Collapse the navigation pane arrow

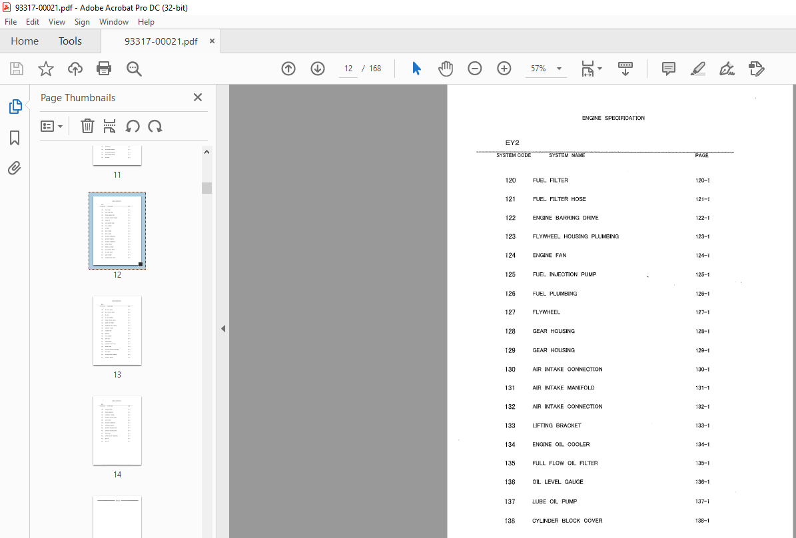click(x=223, y=329)
